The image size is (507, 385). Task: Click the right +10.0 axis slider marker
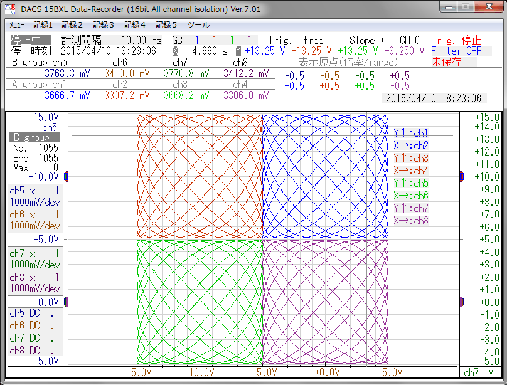click(462, 177)
